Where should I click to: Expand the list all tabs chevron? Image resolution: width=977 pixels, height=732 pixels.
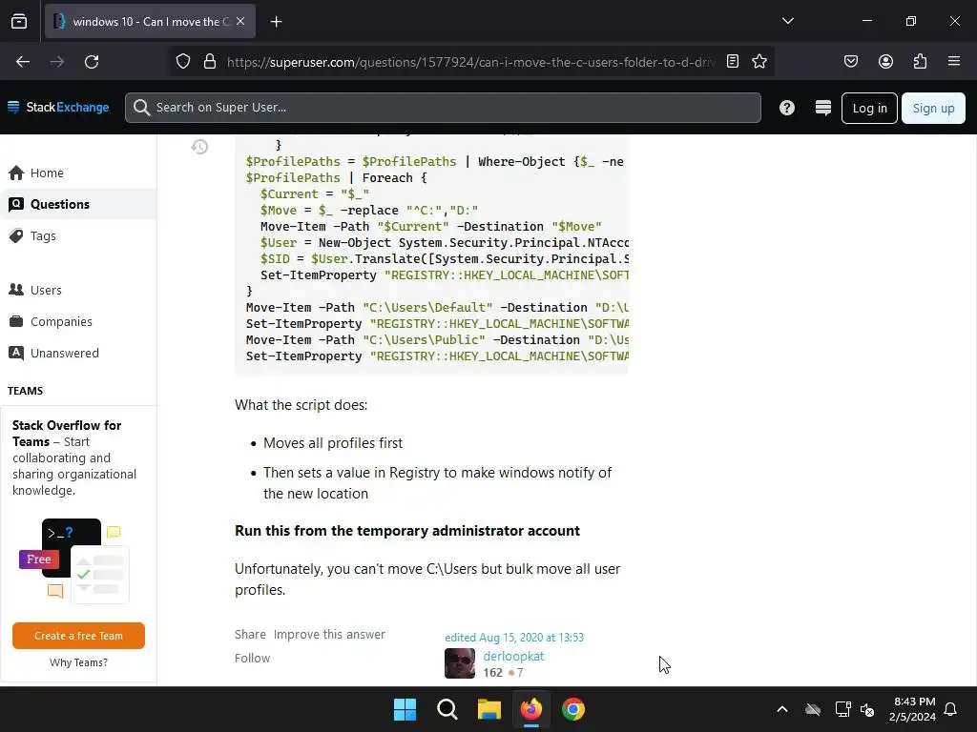tap(787, 21)
